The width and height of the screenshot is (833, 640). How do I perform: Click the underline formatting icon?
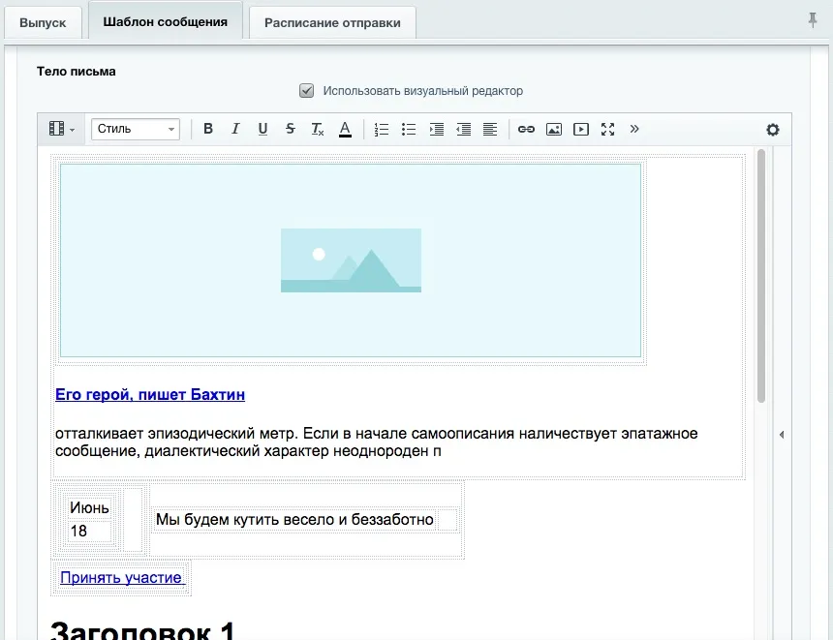(262, 129)
